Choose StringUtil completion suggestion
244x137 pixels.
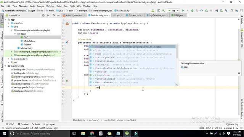pyautogui.click(x=132, y=65)
